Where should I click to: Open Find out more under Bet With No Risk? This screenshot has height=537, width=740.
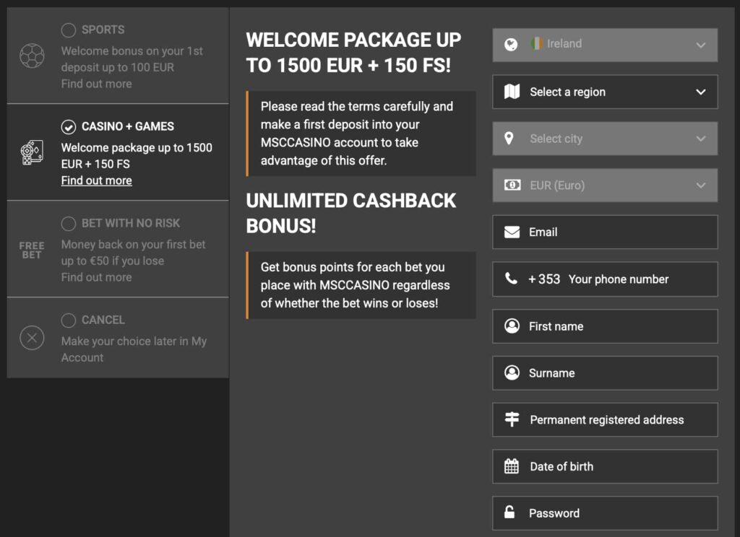pyautogui.click(x=96, y=277)
